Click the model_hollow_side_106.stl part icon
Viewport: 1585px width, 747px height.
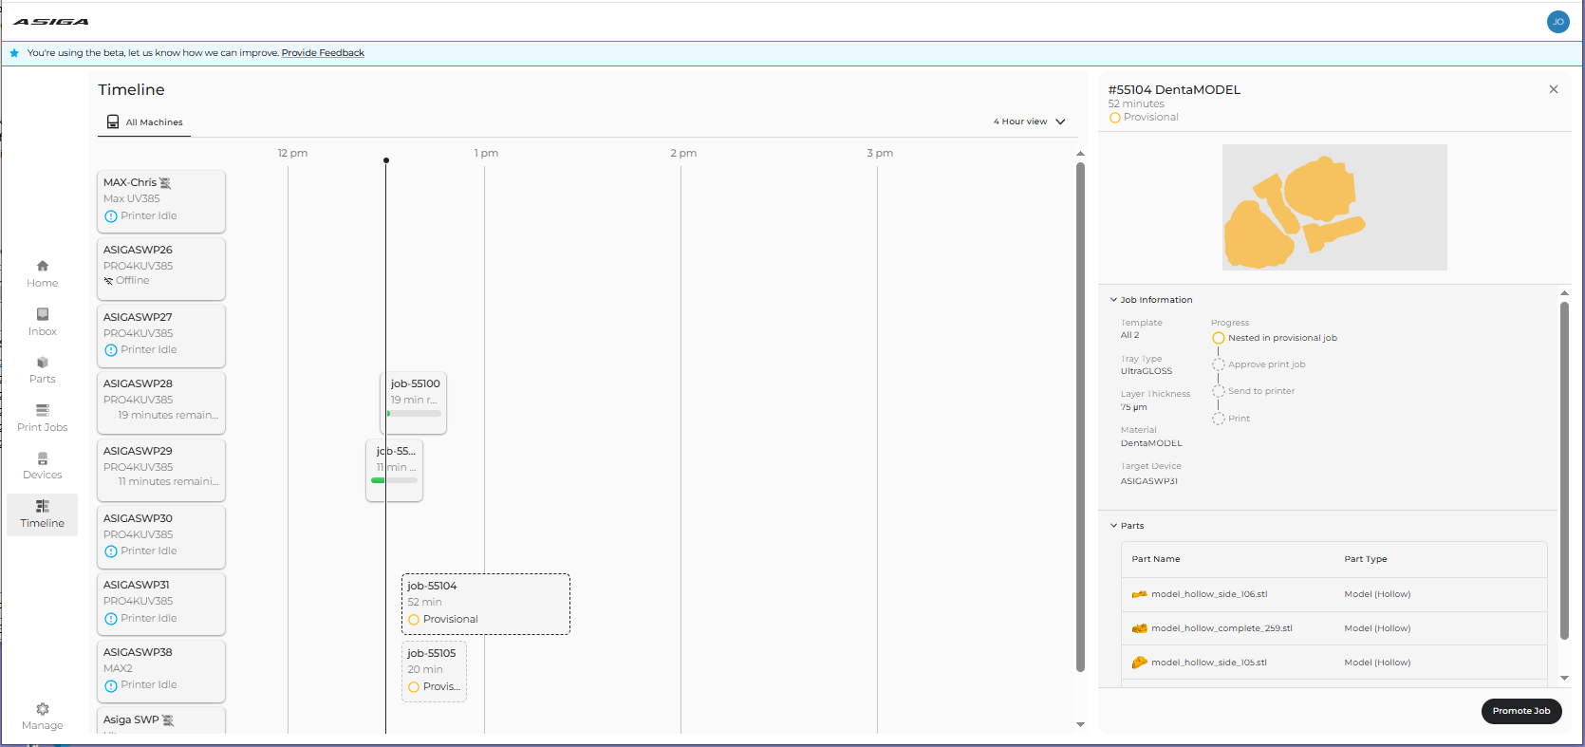tap(1140, 594)
